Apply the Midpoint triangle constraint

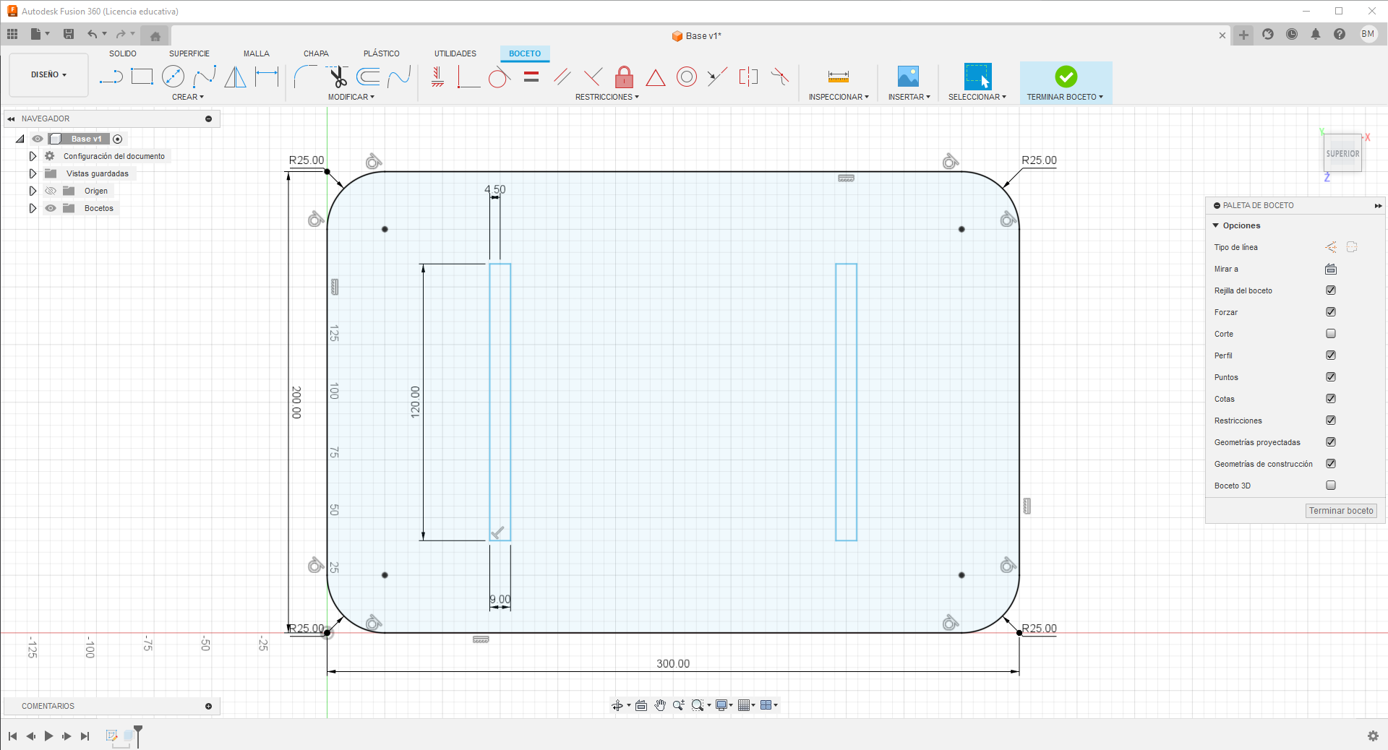[655, 77]
